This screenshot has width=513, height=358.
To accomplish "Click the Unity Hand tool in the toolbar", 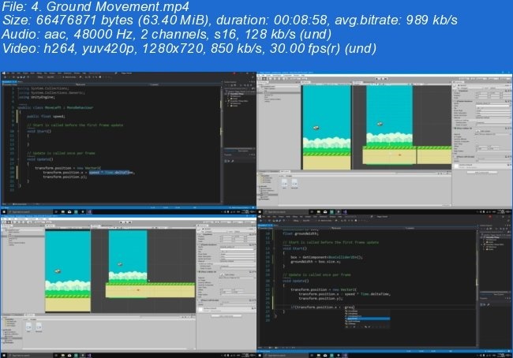I will pyautogui.click(x=261, y=79).
